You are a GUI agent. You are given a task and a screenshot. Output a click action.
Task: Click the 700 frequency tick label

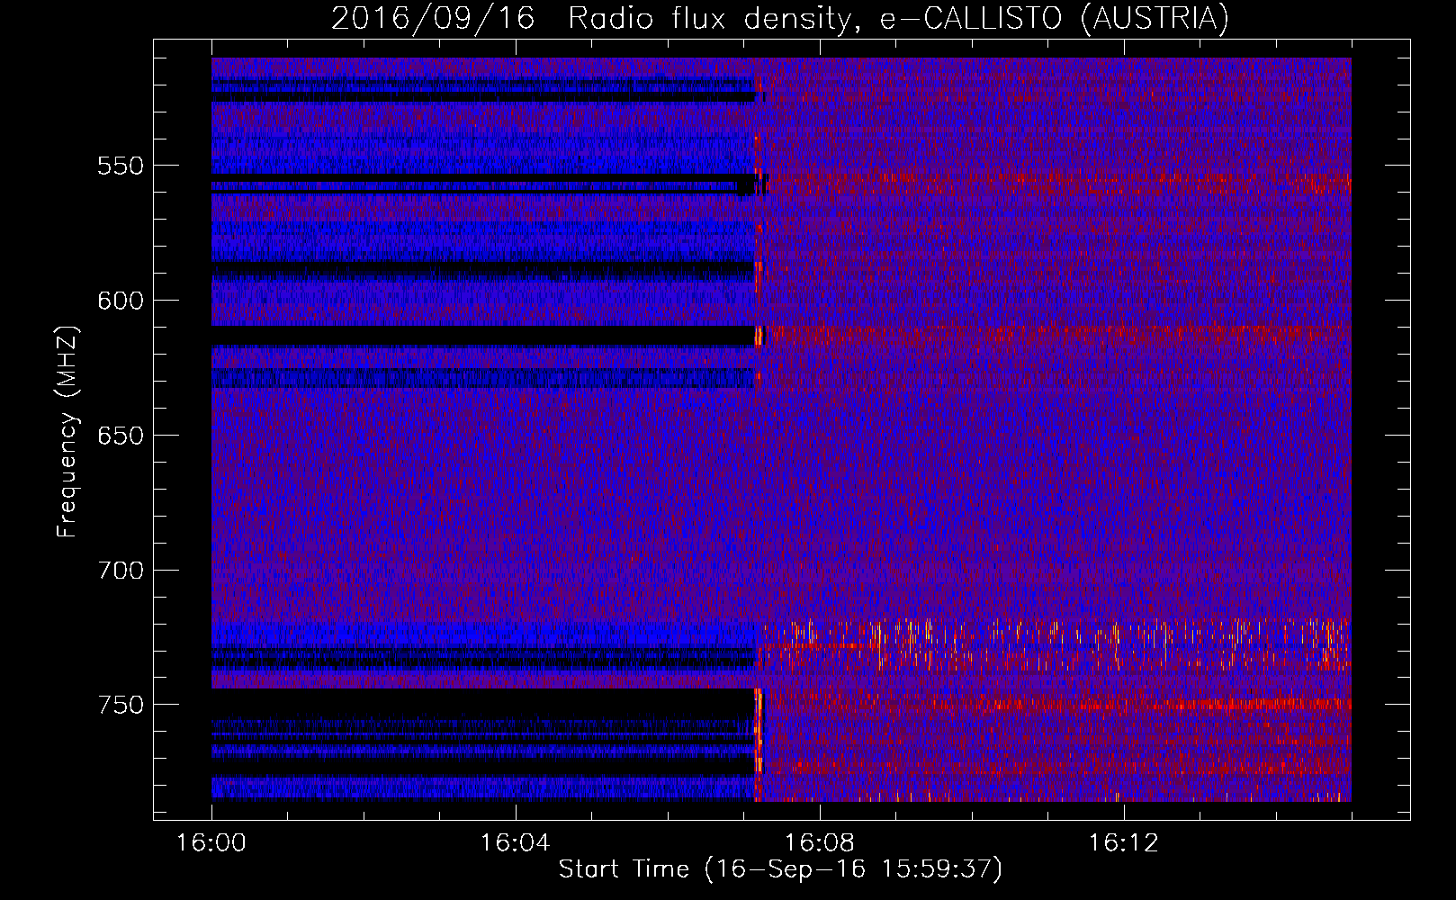tap(120, 571)
